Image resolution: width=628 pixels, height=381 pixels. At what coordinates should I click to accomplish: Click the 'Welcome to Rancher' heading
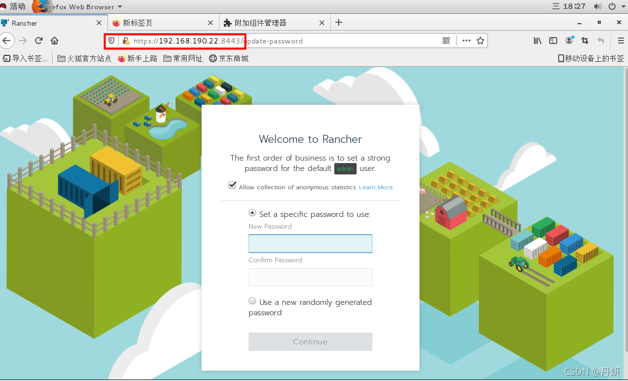click(x=310, y=139)
